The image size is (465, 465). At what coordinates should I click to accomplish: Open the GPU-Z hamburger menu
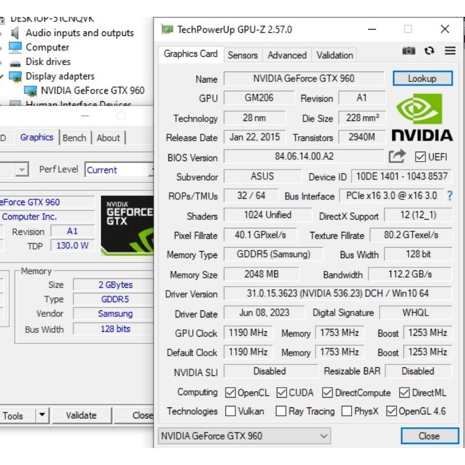tap(450, 51)
